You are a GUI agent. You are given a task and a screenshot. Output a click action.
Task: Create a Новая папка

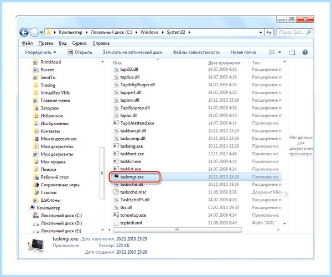pos(243,53)
